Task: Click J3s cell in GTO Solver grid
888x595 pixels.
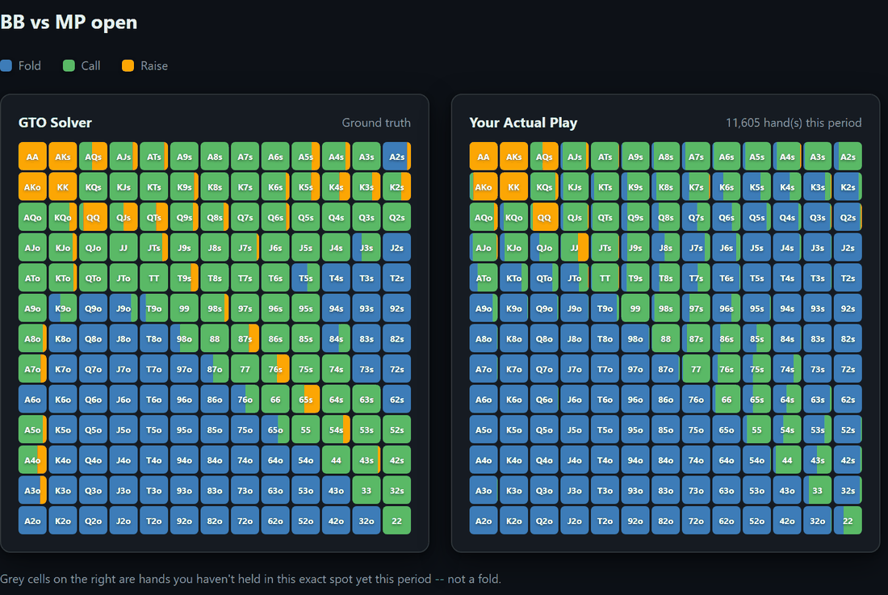Action: (367, 247)
